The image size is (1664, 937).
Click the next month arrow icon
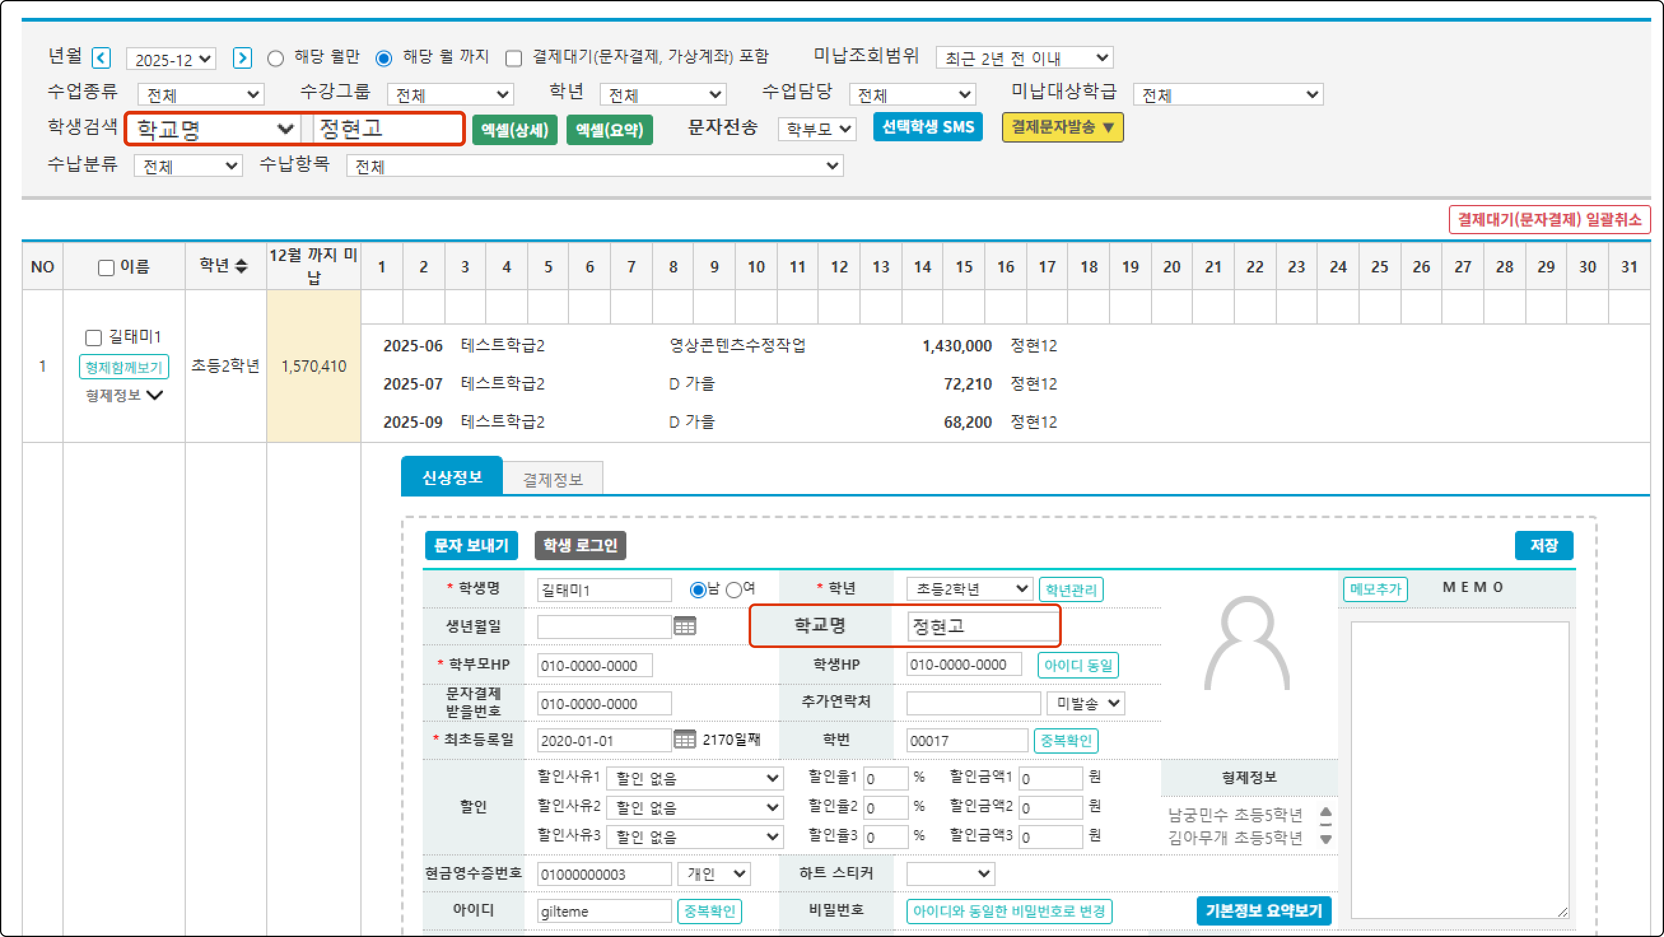point(242,58)
